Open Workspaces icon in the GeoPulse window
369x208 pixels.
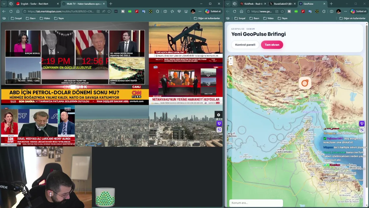point(235,4)
